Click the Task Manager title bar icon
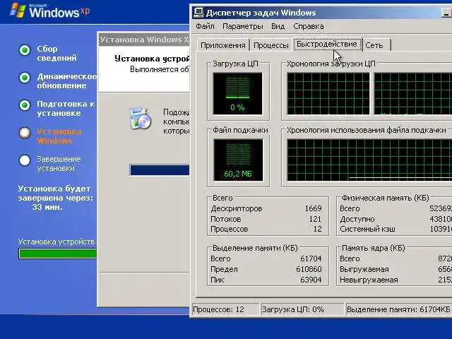The width and height of the screenshot is (452, 339). click(x=198, y=13)
